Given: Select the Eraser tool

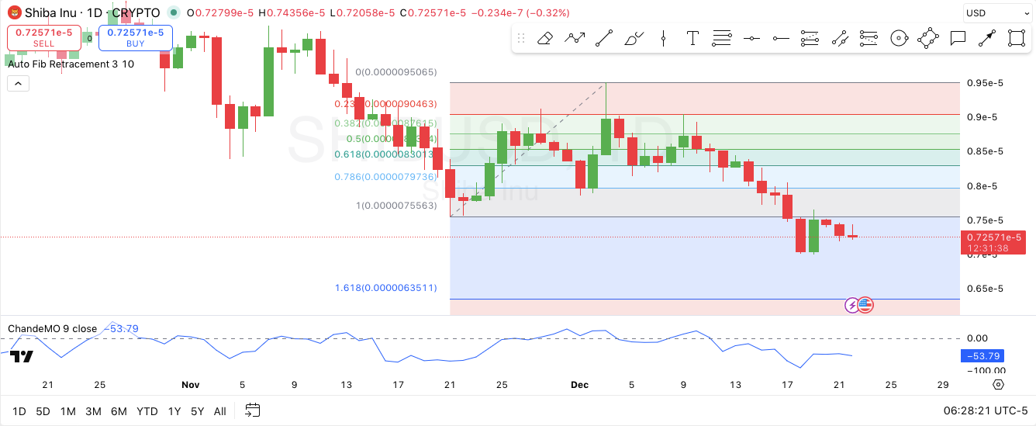Looking at the screenshot, I should coord(545,38).
